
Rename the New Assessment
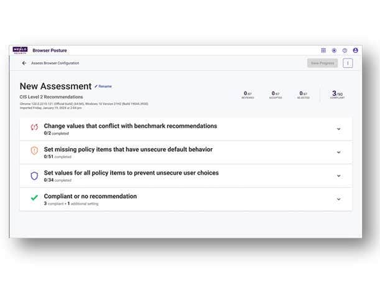pos(103,86)
